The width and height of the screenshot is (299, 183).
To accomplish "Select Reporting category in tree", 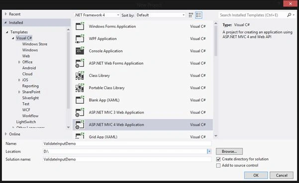I will click(x=30, y=86).
